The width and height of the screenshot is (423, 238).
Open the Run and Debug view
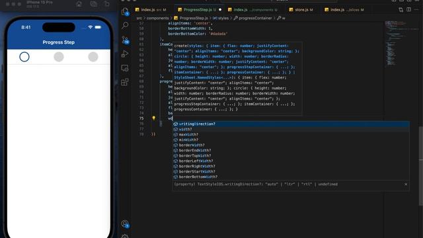[125, 54]
